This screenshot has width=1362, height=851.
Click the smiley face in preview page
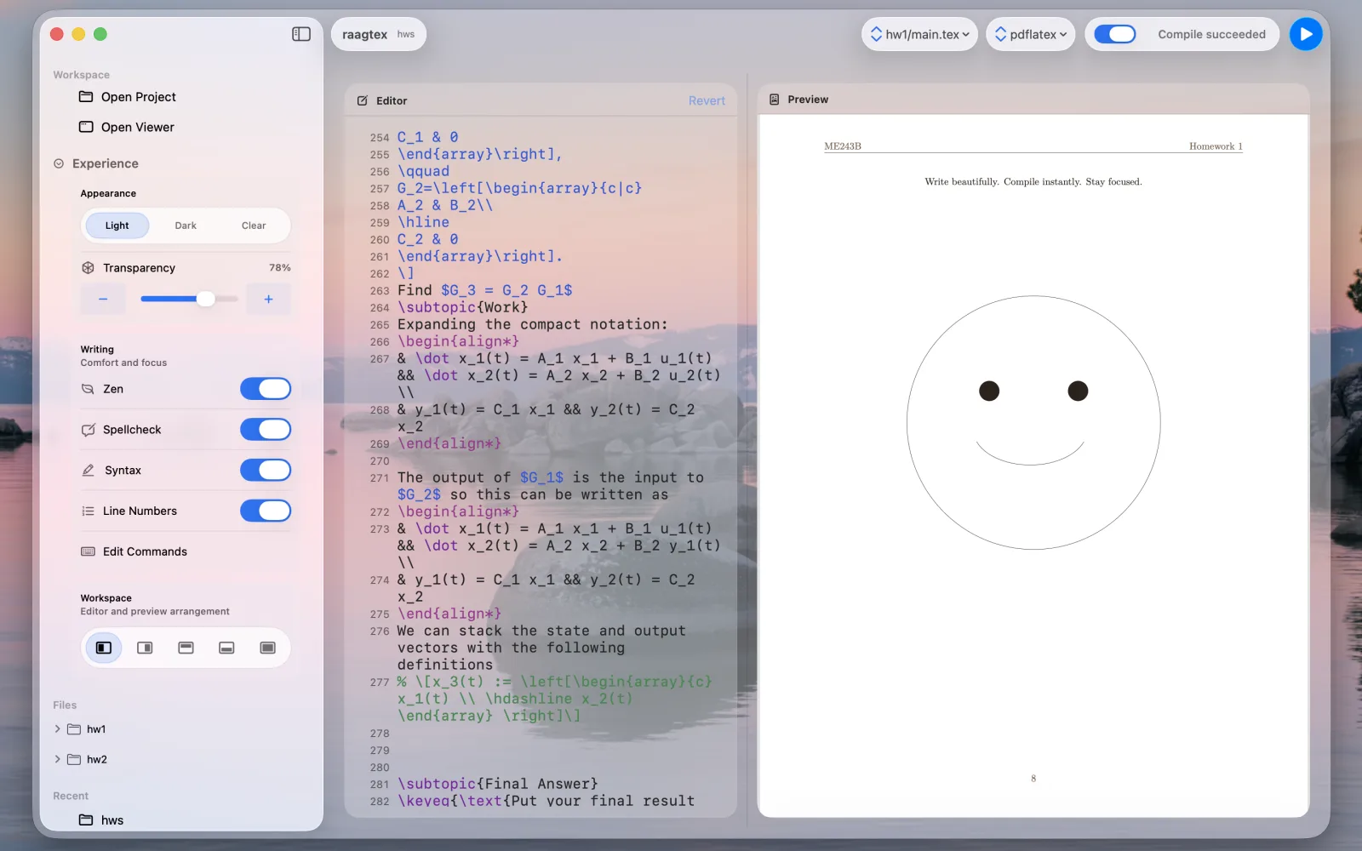coord(1033,422)
